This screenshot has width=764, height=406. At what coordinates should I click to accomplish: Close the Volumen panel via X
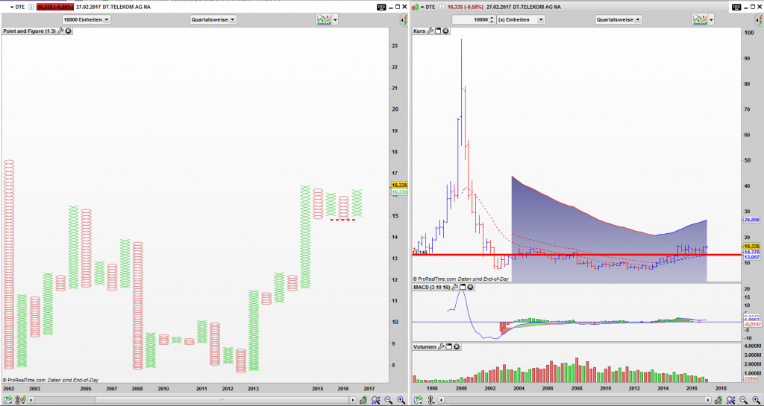point(457,346)
